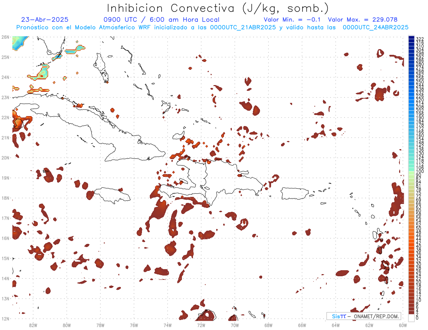Click the 70W longitude label
This screenshot has width=428, height=330.
click(x=235, y=325)
